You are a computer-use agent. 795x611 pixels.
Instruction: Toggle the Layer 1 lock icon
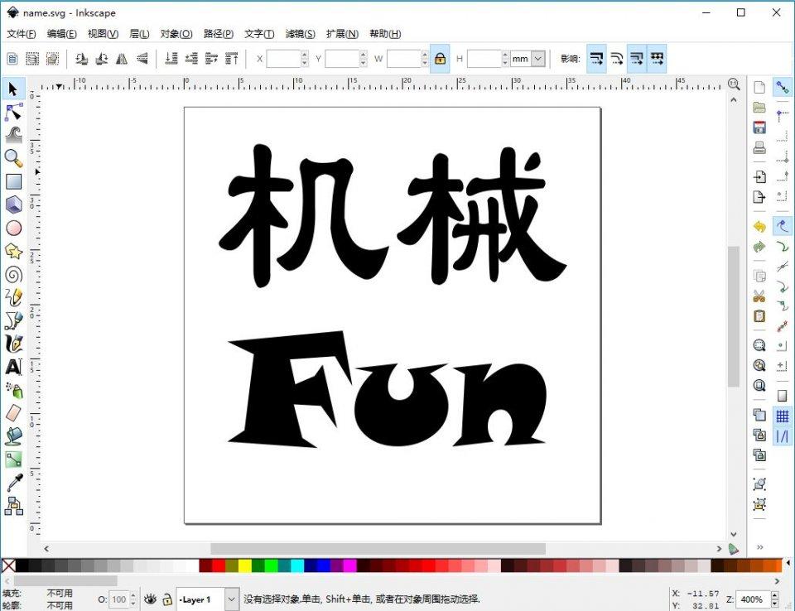click(166, 599)
